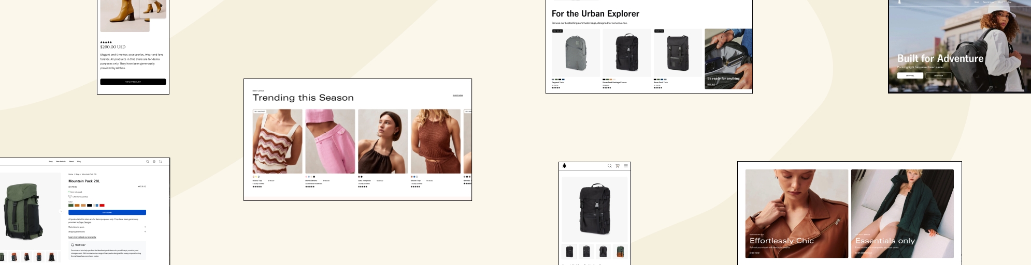Screen dimensions: 1031x265
Task: Click next-image arrow beside green Mountain Pack photo
Action: [61, 211]
